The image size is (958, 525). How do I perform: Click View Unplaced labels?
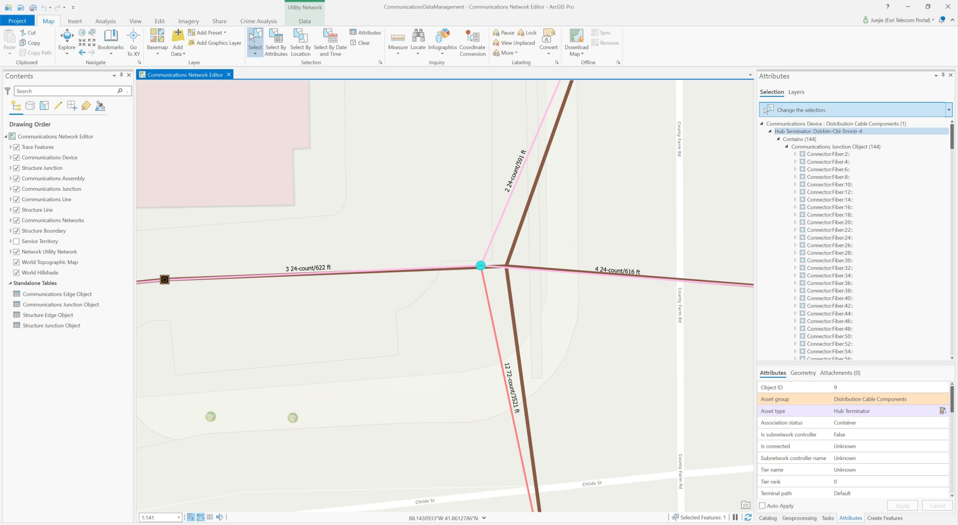pos(514,43)
